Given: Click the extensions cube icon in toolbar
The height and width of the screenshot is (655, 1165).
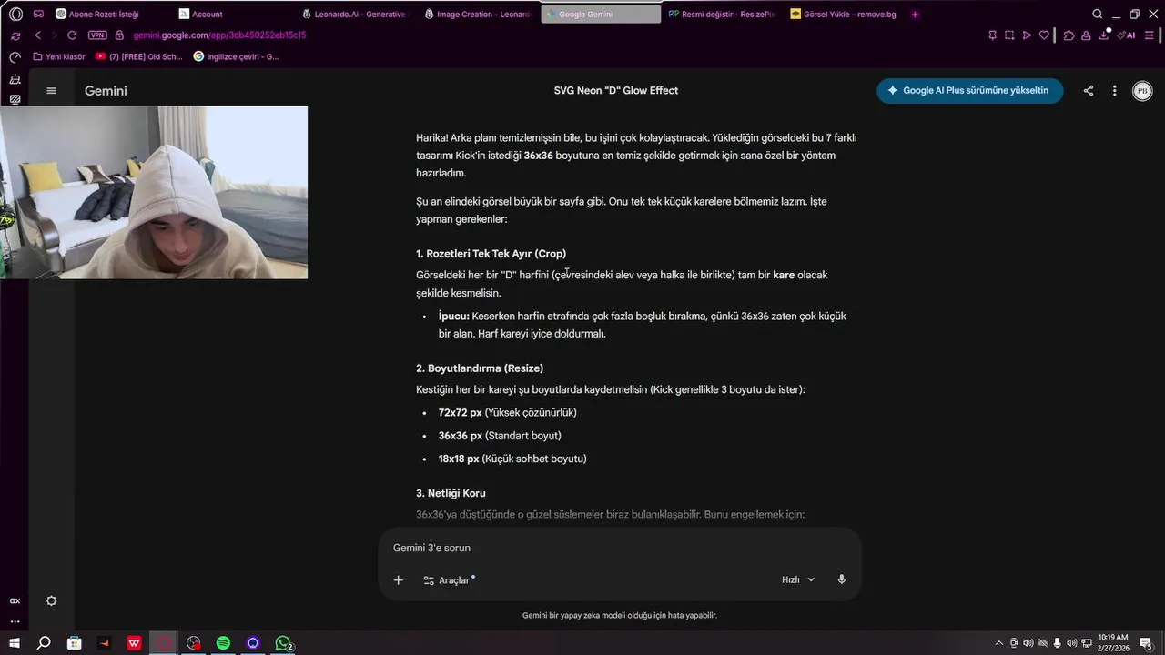Looking at the screenshot, I should [x=1069, y=35].
